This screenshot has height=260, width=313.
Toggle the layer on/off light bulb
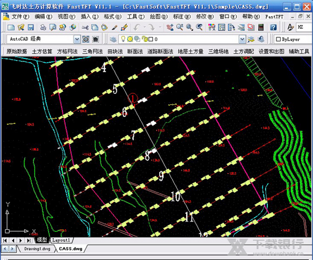pos(123,39)
